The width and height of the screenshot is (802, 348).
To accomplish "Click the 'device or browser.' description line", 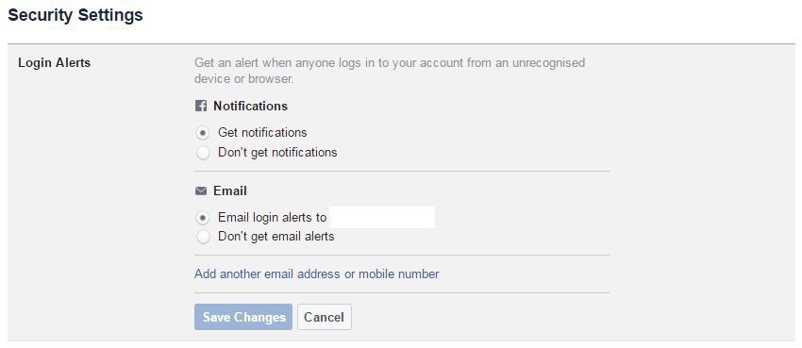I will (244, 80).
